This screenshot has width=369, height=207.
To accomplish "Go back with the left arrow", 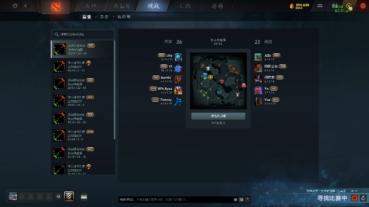I will 25,6.
